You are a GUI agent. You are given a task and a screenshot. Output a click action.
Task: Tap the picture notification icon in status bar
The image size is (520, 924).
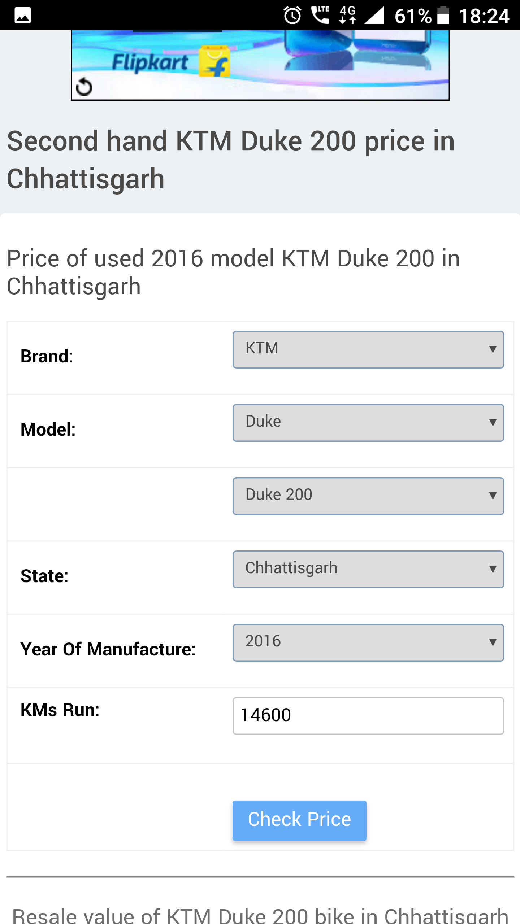click(x=22, y=16)
